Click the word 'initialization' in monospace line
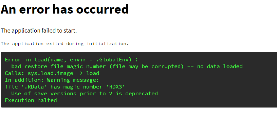Image resolution: width=277 pixels, height=136 pixels. [x=107, y=43]
